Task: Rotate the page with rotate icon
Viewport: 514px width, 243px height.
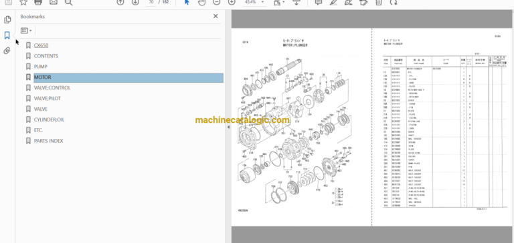Action: pyautogui.click(x=394, y=3)
